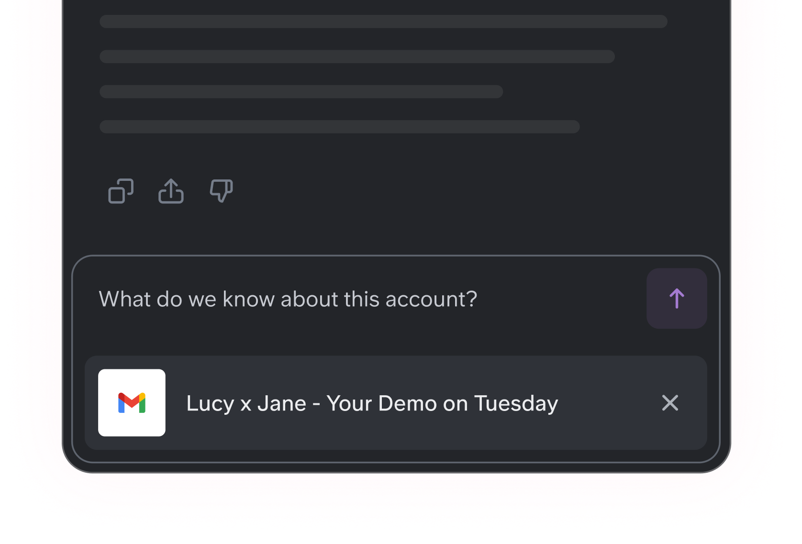Open the 'Lucy x Jane - Your Demo on Tuesday' attachment

[x=372, y=403]
